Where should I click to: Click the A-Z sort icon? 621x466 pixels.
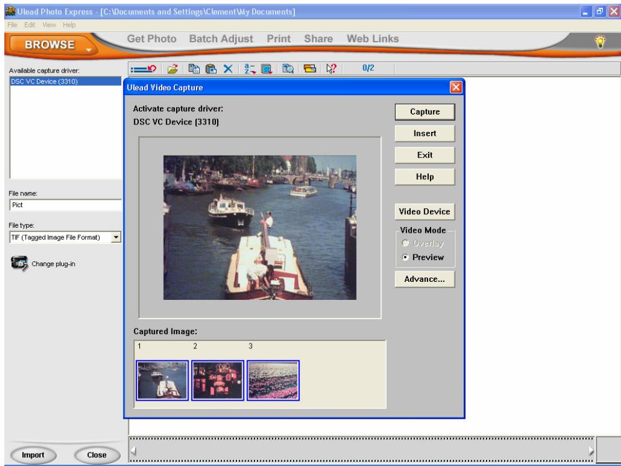coord(250,69)
